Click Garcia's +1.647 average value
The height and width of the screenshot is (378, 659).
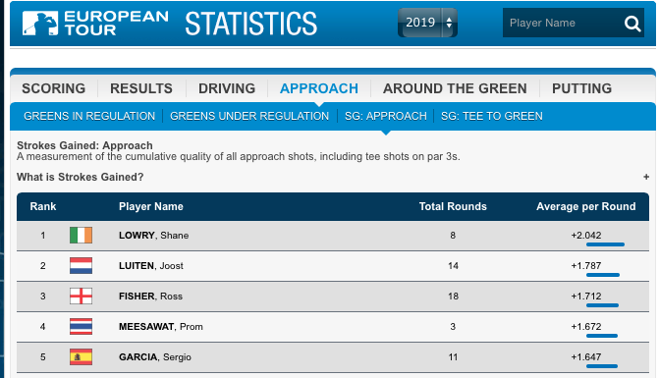coord(586,357)
